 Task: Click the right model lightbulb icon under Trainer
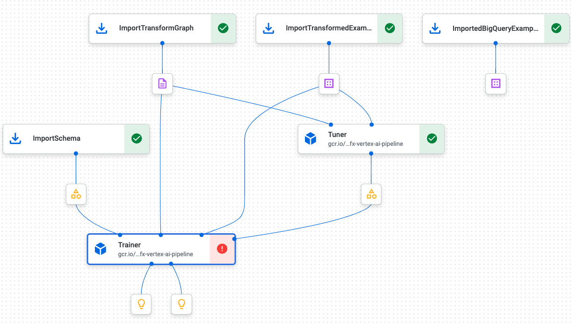point(181,304)
